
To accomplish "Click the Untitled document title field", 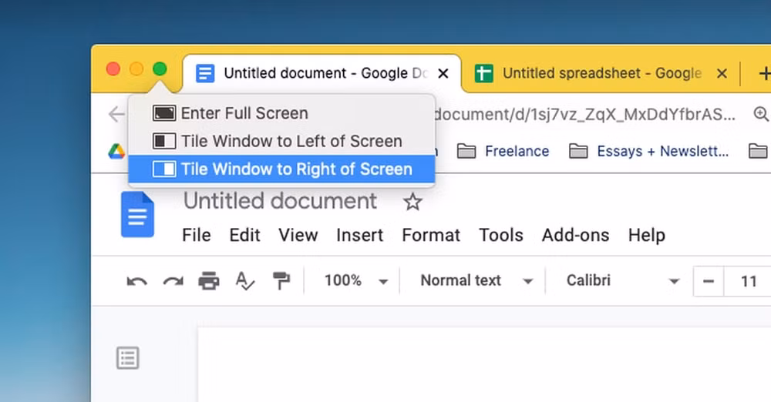I will coord(280,201).
